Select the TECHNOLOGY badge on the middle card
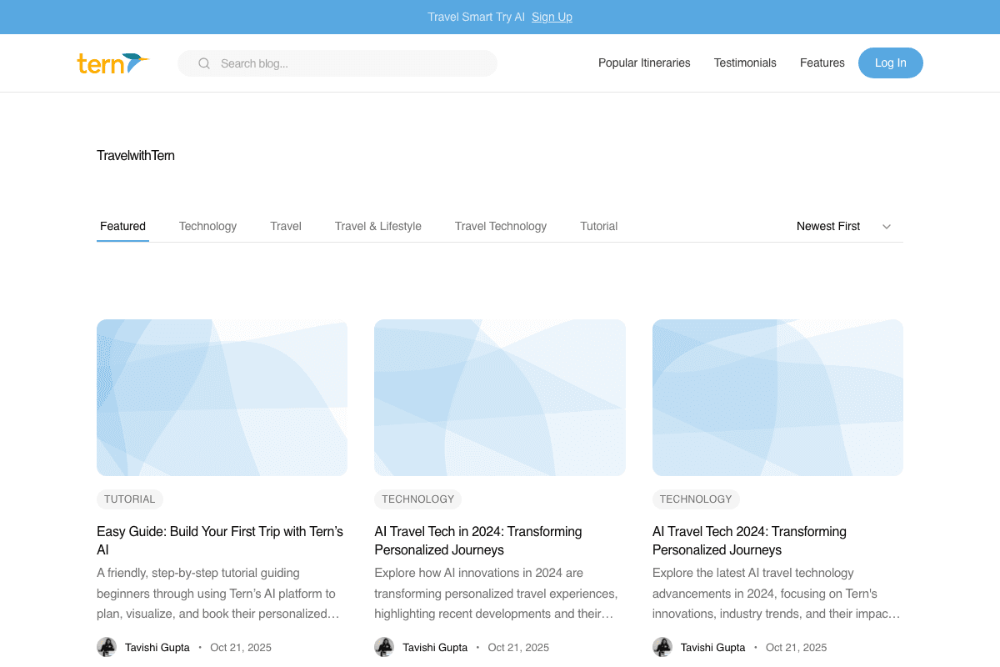Image resolution: width=1000 pixels, height=667 pixels. click(x=417, y=499)
